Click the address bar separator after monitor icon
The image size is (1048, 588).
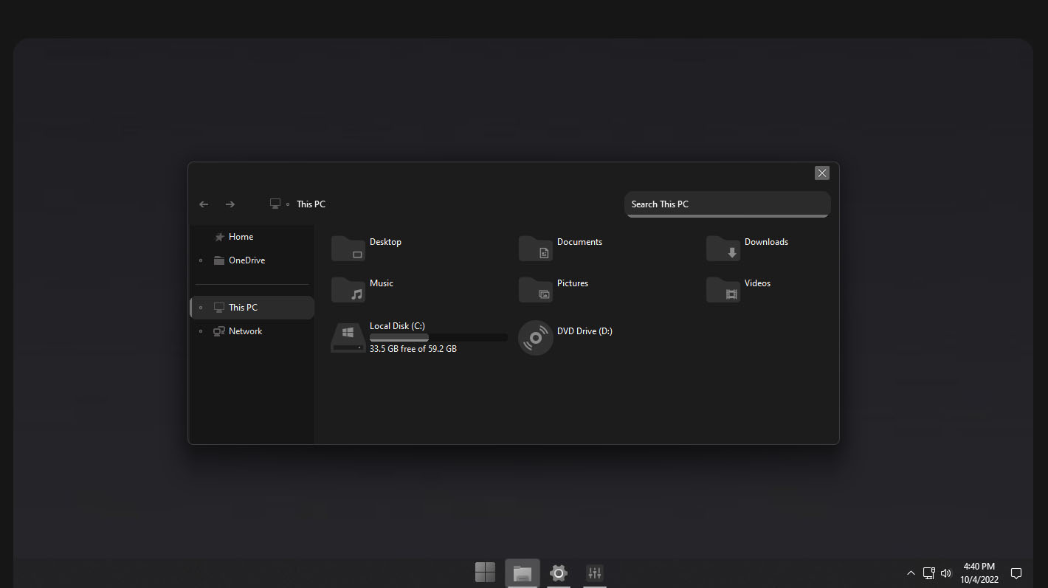[288, 204]
